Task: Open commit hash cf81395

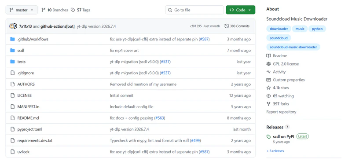Action: pyautogui.click(x=195, y=26)
